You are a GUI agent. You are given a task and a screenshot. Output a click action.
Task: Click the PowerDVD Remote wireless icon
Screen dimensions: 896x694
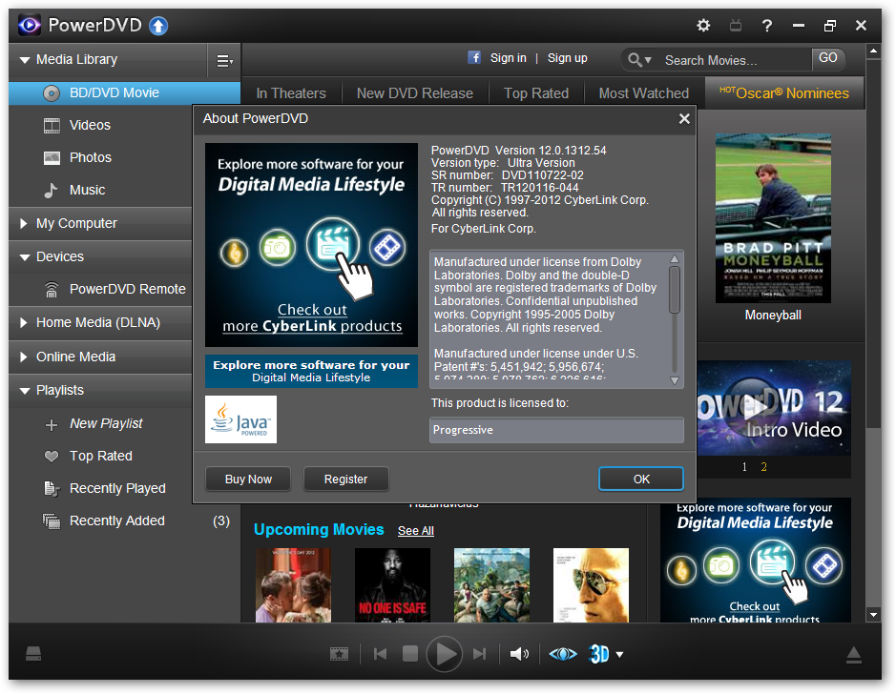52,290
